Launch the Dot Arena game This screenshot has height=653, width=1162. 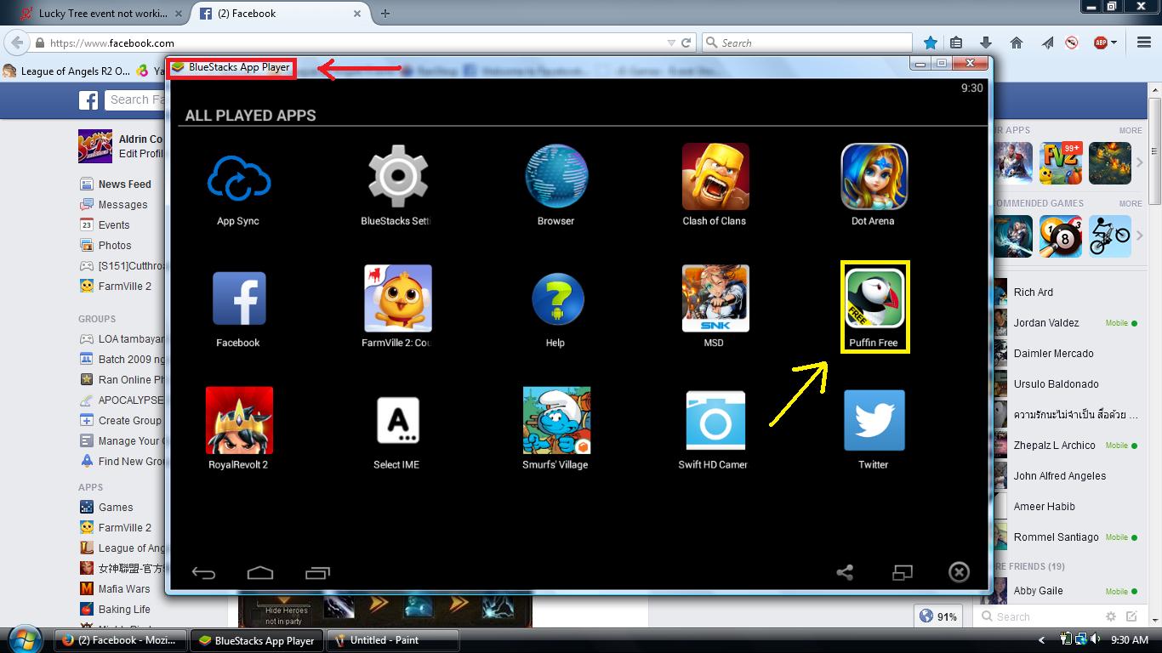[874, 177]
